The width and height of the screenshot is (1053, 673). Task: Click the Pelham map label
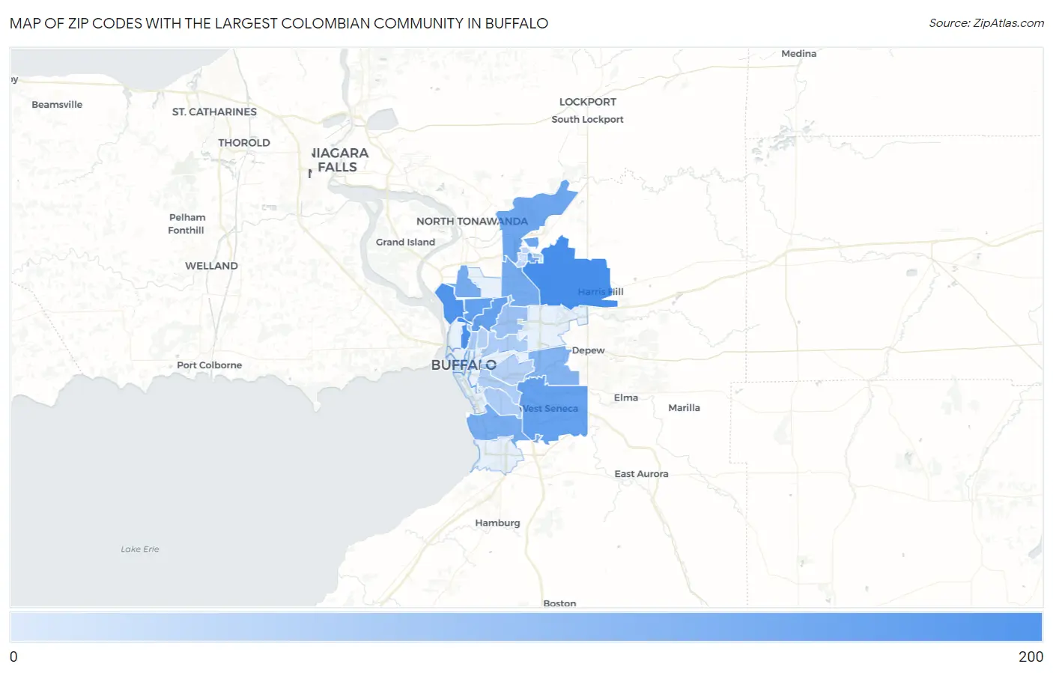(x=187, y=218)
